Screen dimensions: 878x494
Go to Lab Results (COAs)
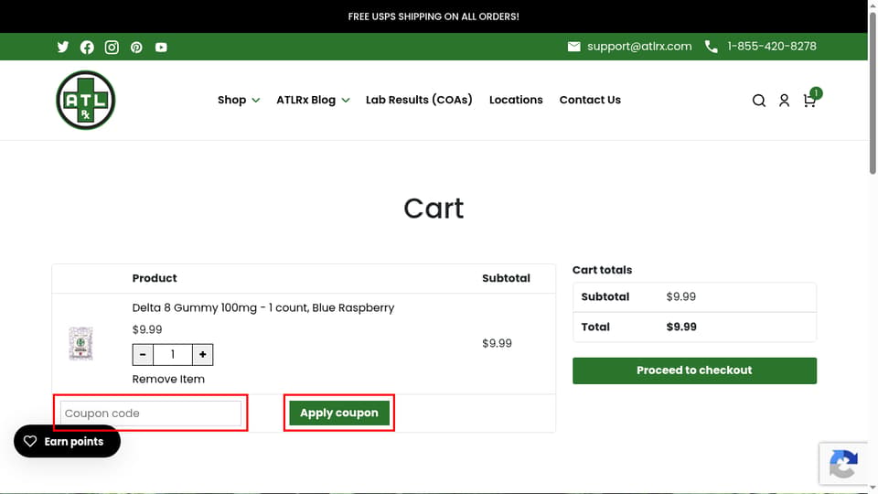tap(419, 100)
